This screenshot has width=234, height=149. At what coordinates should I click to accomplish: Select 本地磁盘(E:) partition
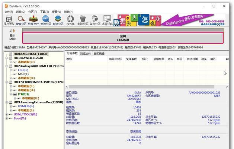pos(26,86)
